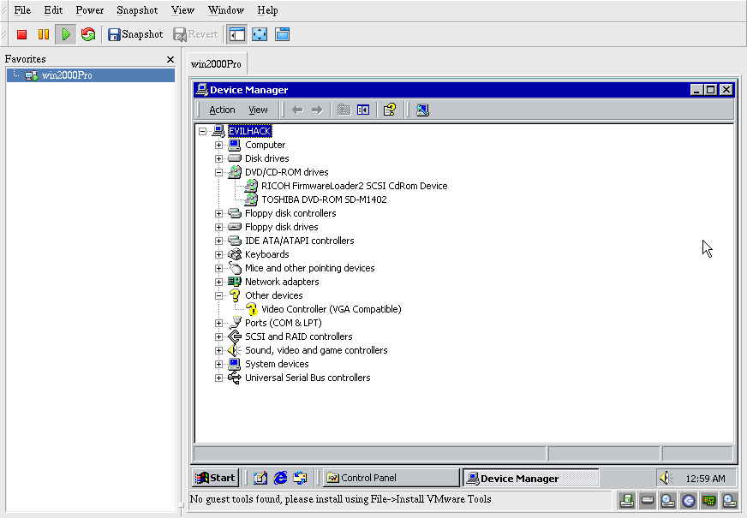Viewport: 747px width, 518px height.
Task: Click the 12:59 AM tray clock
Action: pos(705,479)
